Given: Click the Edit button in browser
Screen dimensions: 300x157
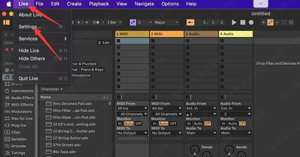Looking at the screenshot, I should (104, 43).
